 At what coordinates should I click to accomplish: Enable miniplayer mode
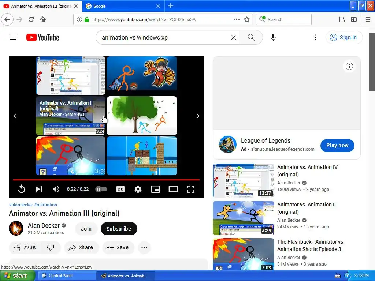click(155, 189)
